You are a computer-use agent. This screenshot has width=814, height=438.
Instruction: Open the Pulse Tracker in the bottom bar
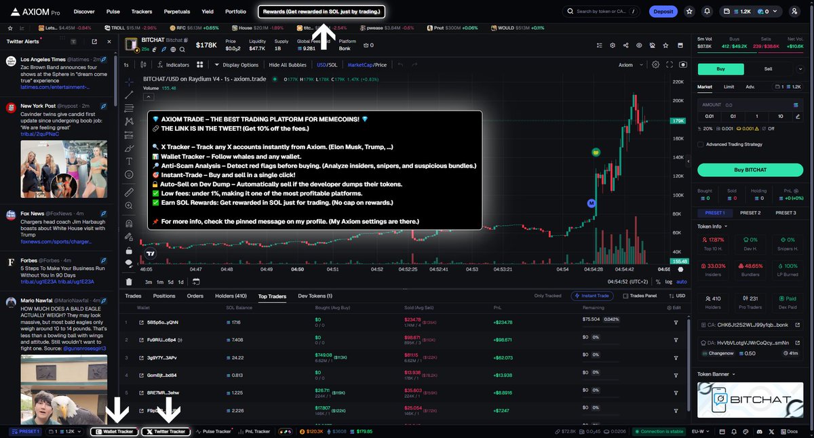point(214,431)
